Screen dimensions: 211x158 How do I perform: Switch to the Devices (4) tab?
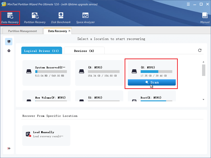[84, 51]
